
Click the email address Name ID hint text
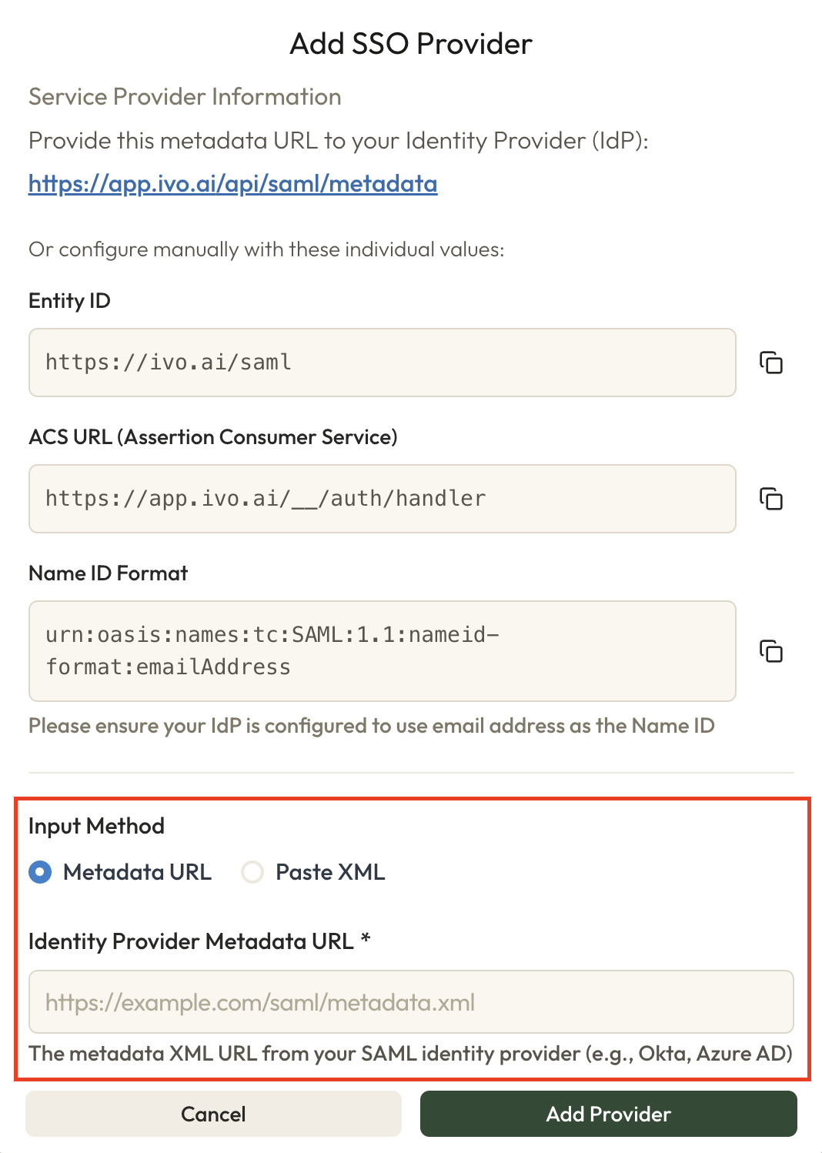click(371, 726)
